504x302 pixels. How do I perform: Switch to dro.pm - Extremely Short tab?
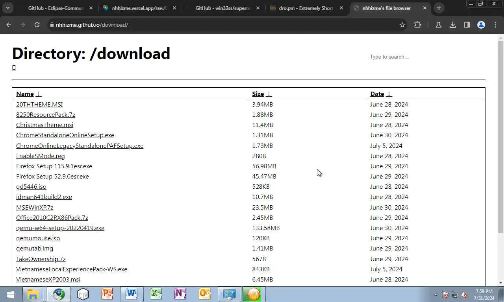tap(306, 8)
